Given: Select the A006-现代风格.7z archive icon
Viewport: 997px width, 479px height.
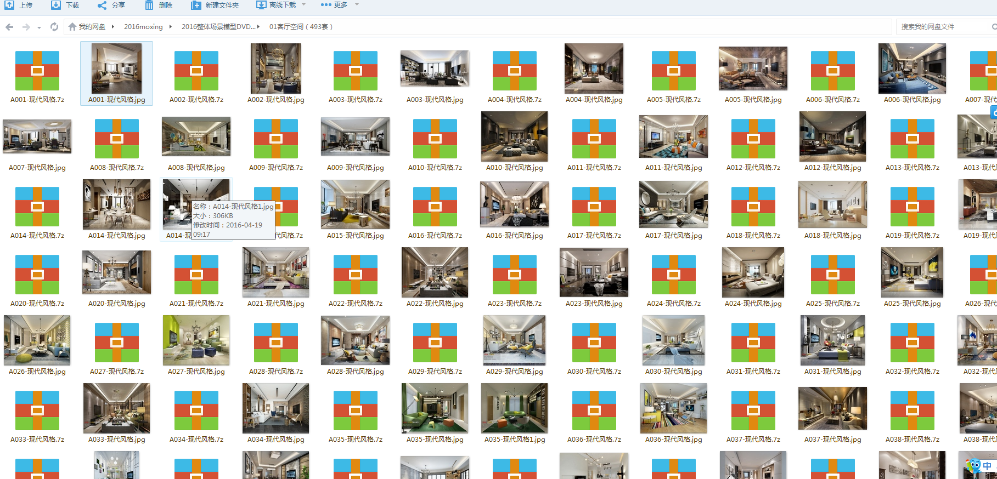Looking at the screenshot, I should tap(833, 71).
